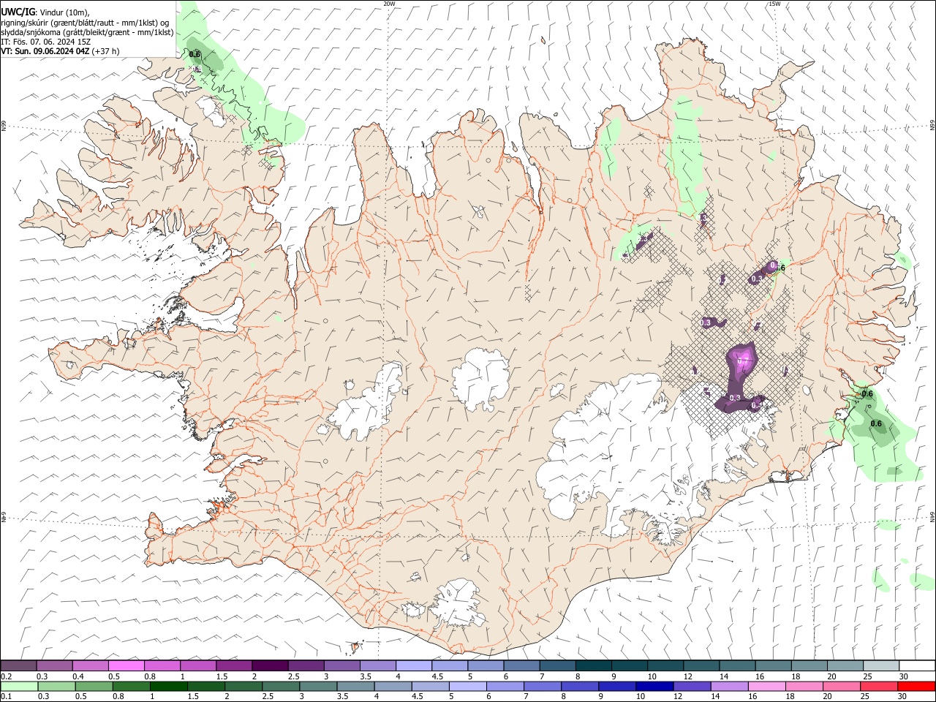
Task: Select the grey-green rain swatch labeled 3
Action: click(x=317, y=686)
